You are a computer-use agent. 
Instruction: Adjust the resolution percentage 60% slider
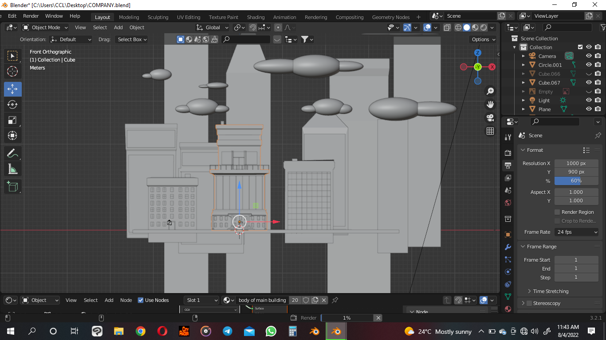(576, 181)
